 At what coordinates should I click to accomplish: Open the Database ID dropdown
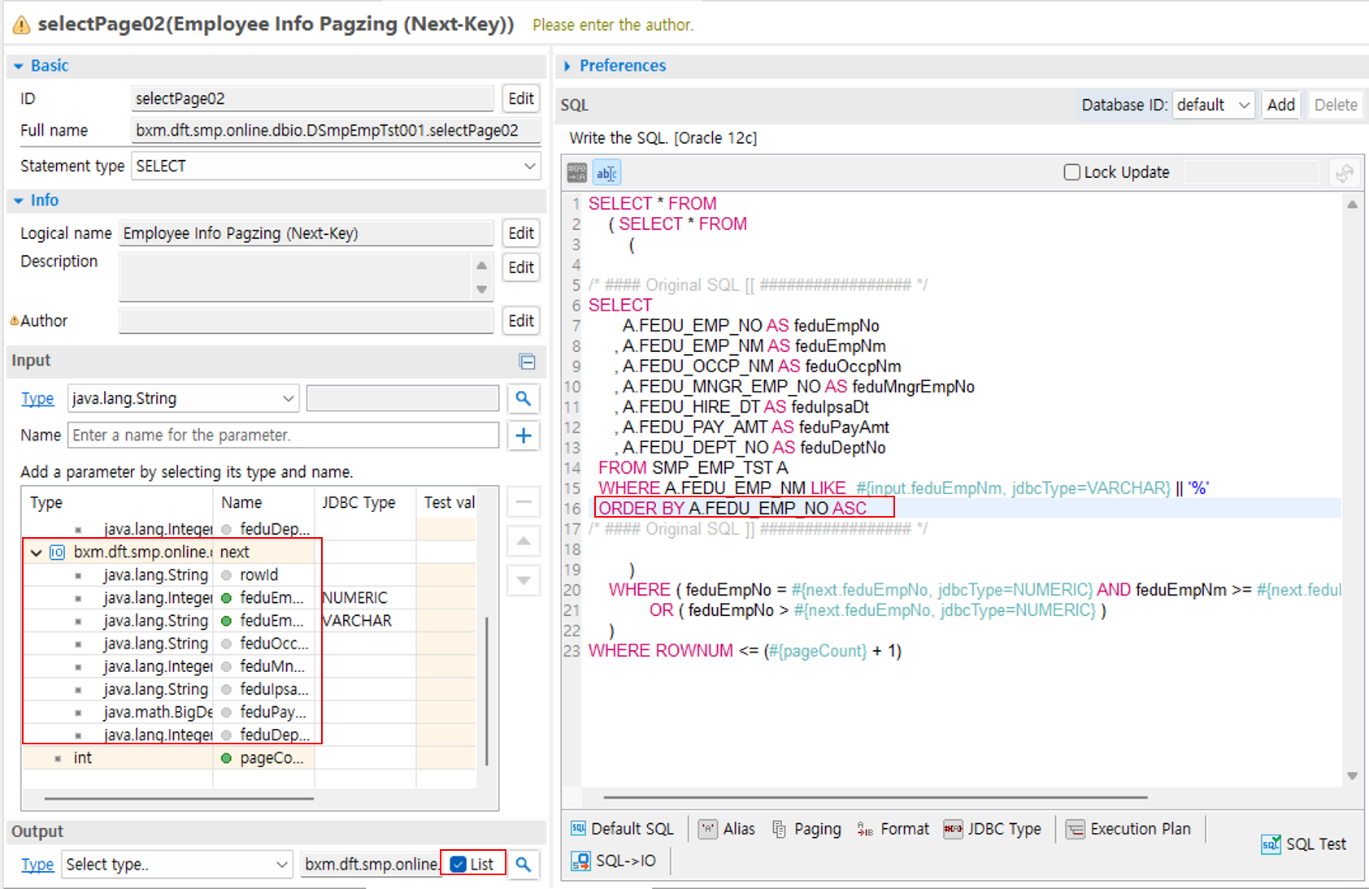[1213, 105]
